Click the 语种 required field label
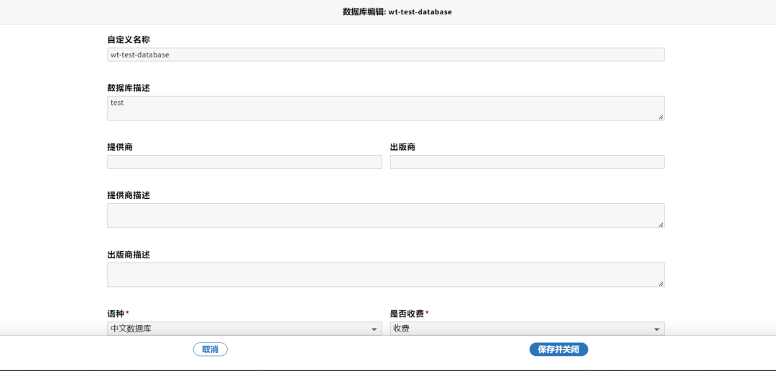Viewport: 776px width, 371px height. point(116,314)
